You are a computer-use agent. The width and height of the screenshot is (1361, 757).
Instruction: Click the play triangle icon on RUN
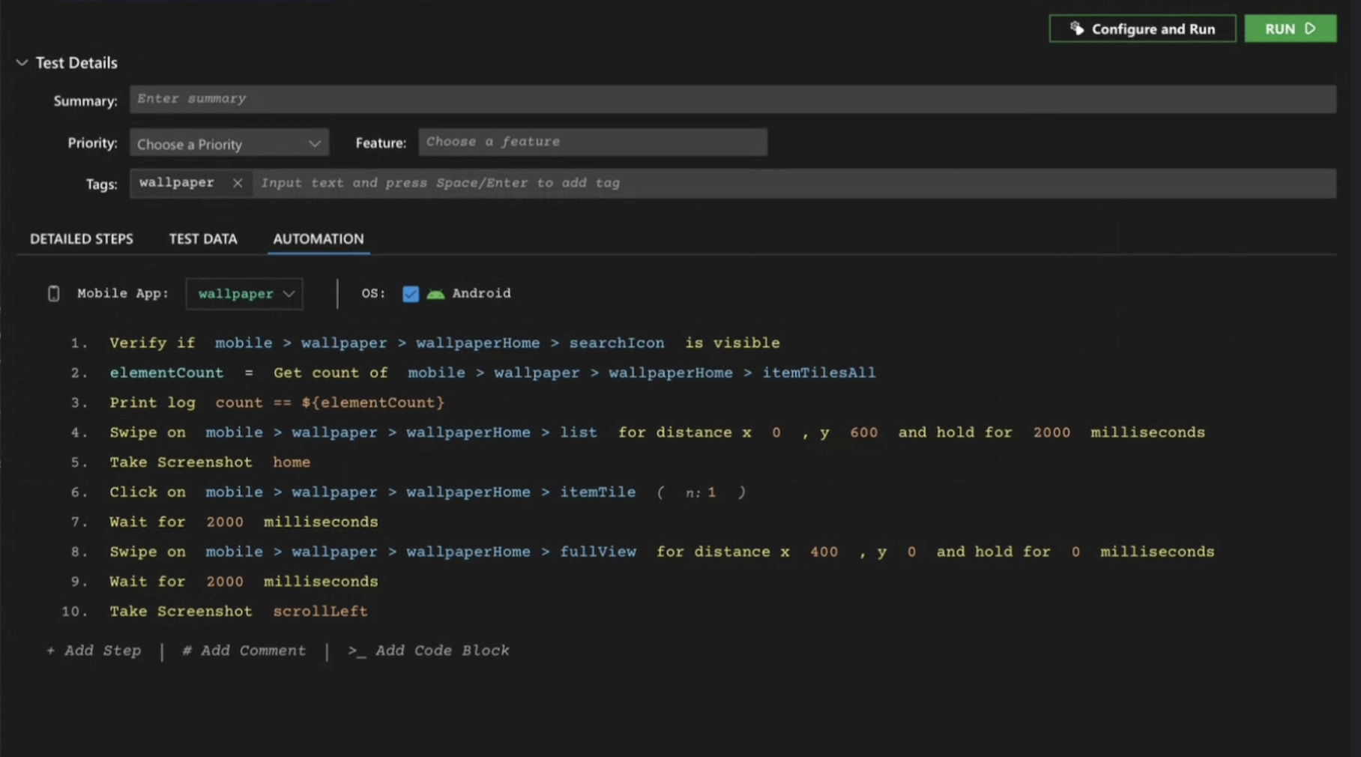coord(1310,28)
